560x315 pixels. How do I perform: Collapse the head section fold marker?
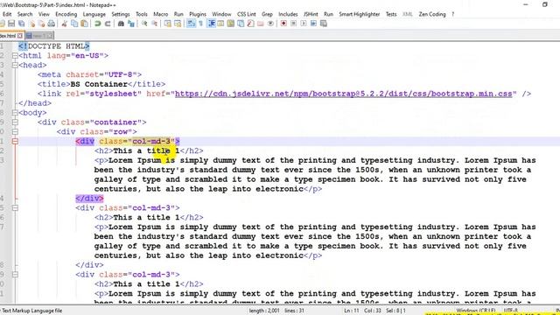(x=15, y=66)
